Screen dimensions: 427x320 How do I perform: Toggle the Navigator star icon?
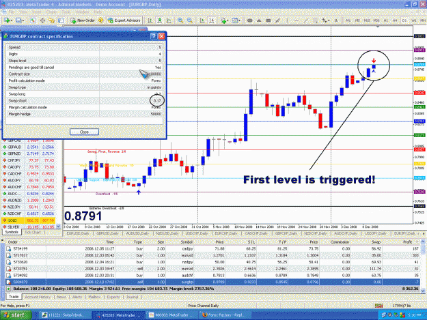pyautogui.click(x=51, y=20)
